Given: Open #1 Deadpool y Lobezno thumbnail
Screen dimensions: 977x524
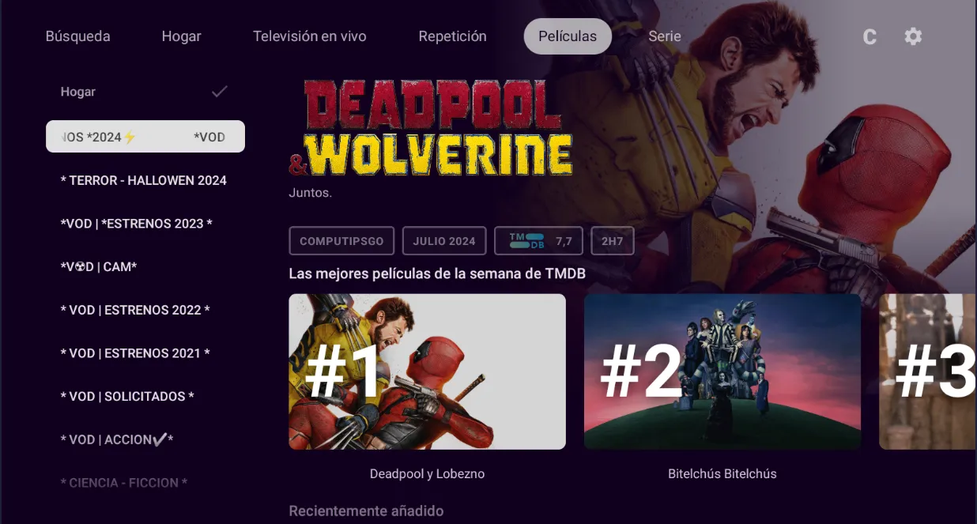Looking at the screenshot, I should pos(427,371).
